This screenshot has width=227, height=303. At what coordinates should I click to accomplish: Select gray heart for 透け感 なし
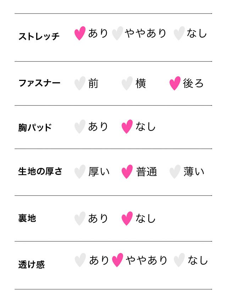(179, 260)
